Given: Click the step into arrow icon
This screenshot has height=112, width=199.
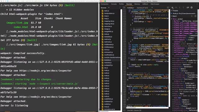Looking at the screenshot, I should [x=180, y=7].
